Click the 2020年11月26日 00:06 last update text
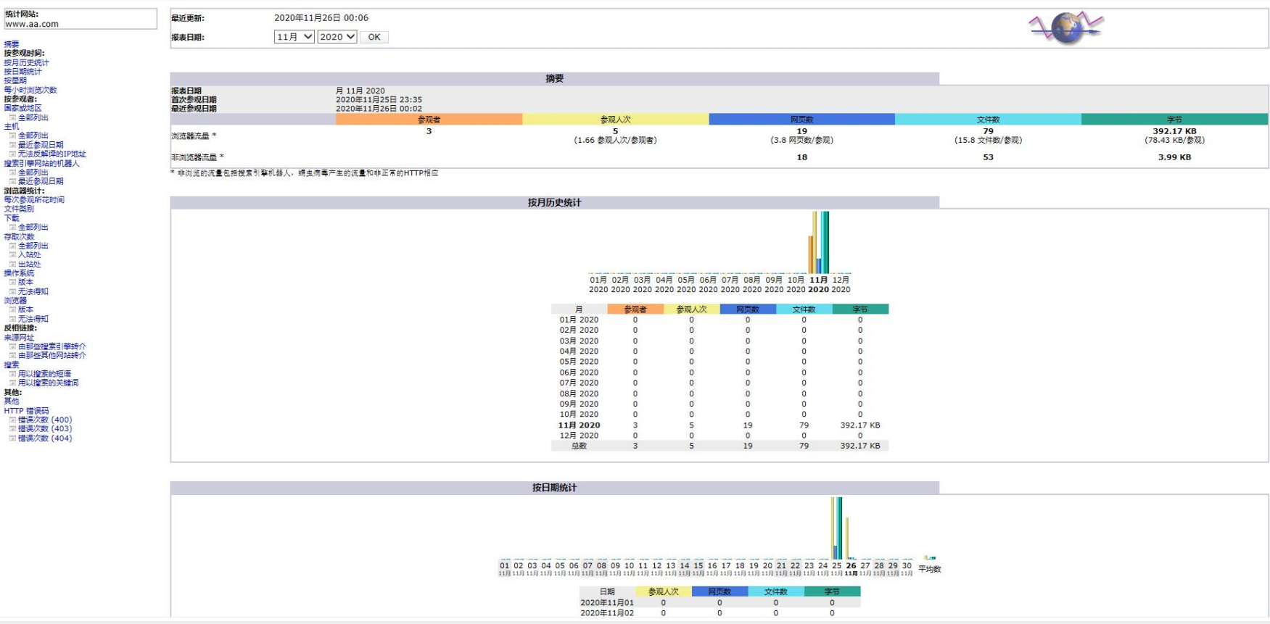 coord(321,18)
